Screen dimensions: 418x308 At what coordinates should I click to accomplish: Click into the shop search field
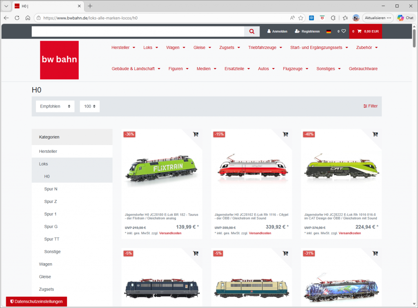pyautogui.click(x=138, y=31)
